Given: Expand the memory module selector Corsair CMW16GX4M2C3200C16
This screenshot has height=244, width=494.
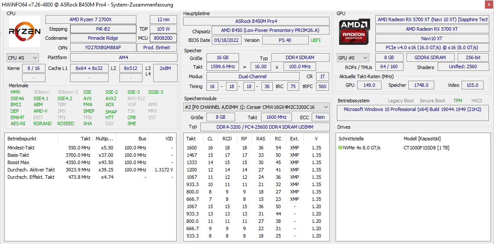Looking at the screenshot, I should pos(256,107).
